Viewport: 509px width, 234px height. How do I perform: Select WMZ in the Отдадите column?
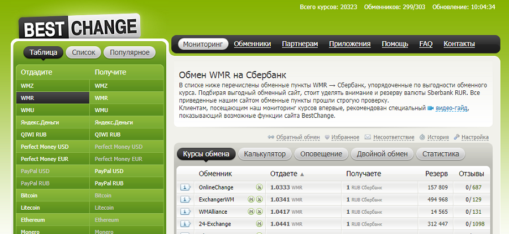[x=53, y=86]
